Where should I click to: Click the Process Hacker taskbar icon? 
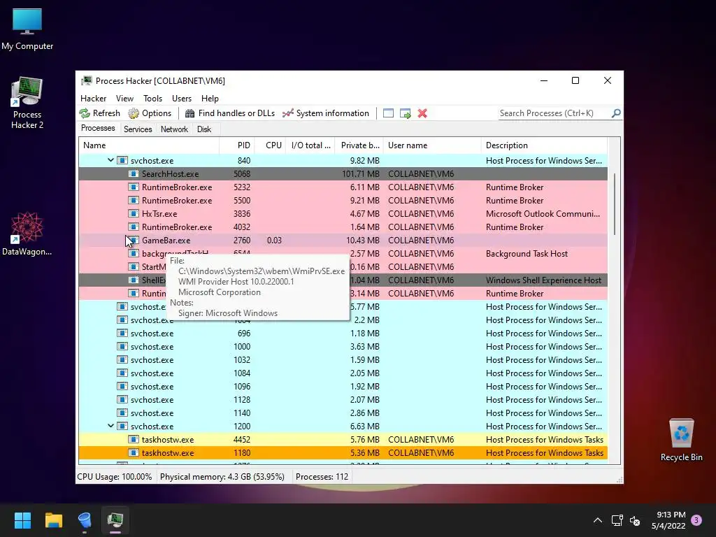coord(115,520)
